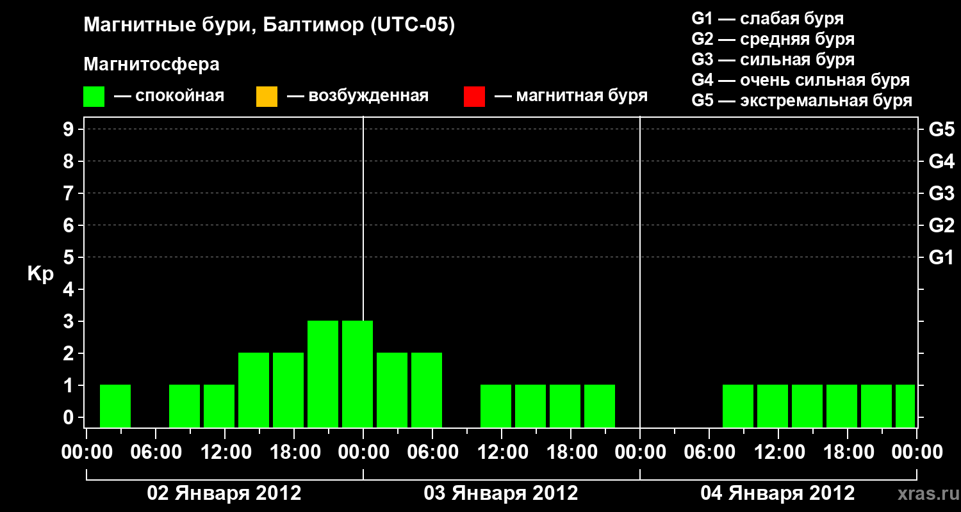Click the '03 Января 2012' date label
961x512 pixels.
(501, 493)
